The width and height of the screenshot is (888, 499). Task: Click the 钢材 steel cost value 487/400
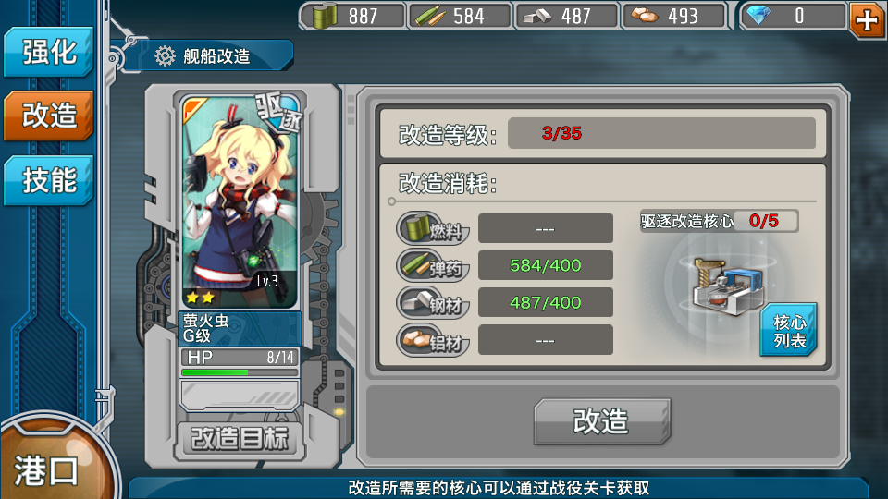pyautogui.click(x=546, y=303)
